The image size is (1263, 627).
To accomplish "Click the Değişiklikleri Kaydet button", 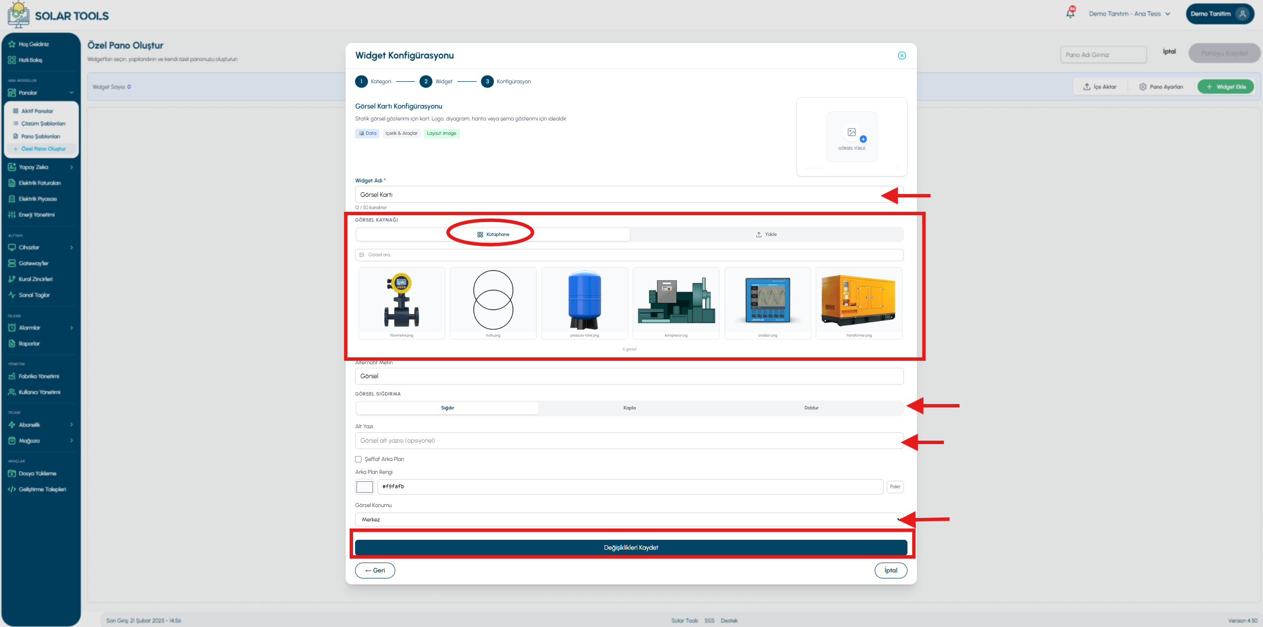I will point(631,548).
